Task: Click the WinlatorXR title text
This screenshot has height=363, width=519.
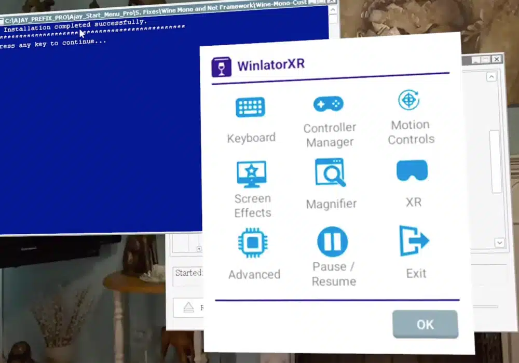Action: (271, 64)
